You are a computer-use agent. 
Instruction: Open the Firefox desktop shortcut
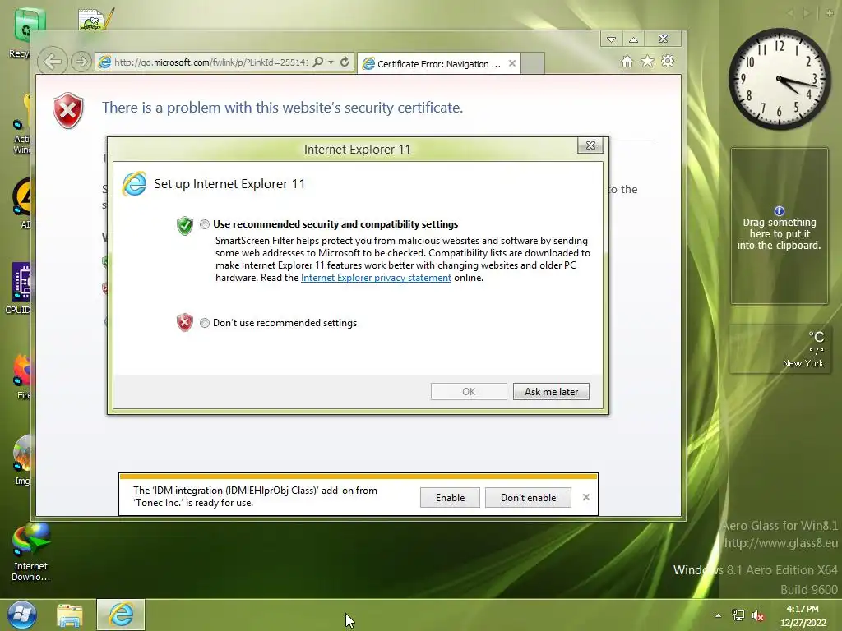(21, 377)
